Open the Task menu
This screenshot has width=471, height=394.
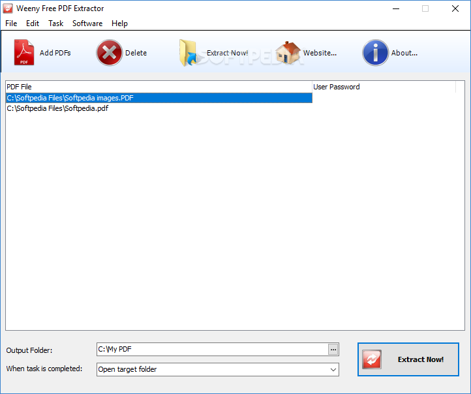(56, 23)
